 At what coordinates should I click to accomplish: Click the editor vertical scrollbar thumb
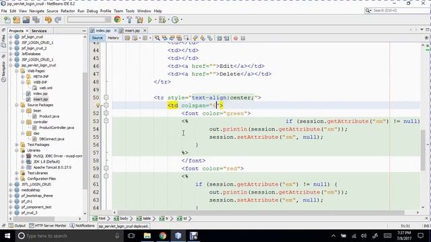coord(423,149)
